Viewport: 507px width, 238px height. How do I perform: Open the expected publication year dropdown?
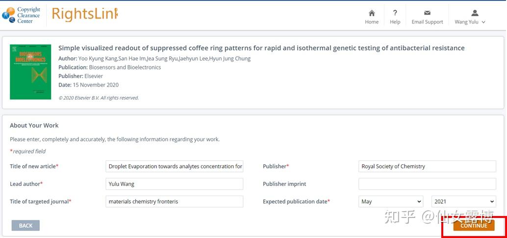pos(463,201)
